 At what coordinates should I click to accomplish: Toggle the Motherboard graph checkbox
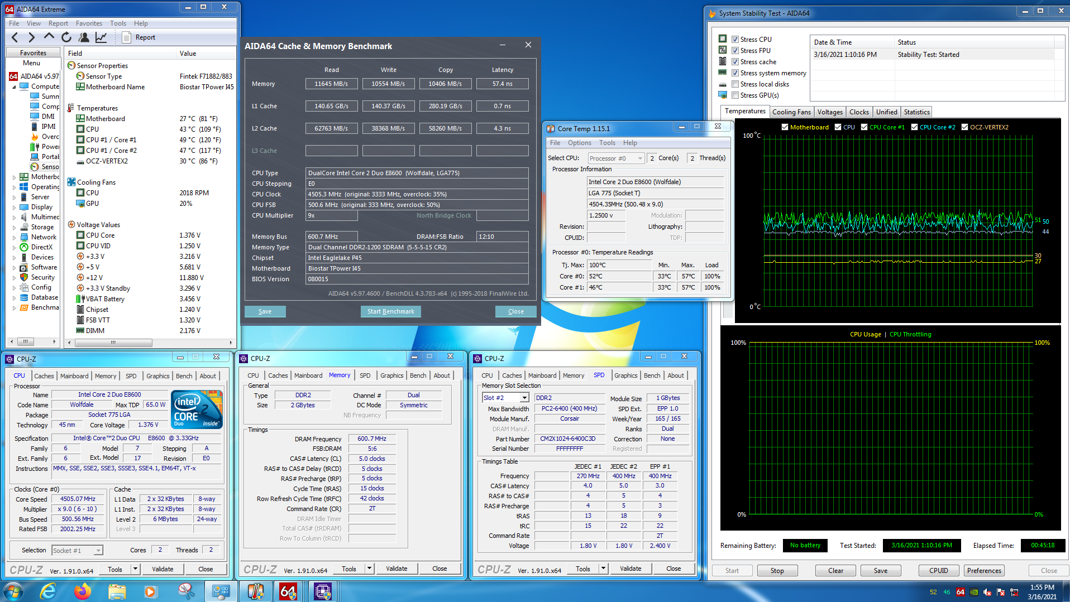(x=785, y=127)
